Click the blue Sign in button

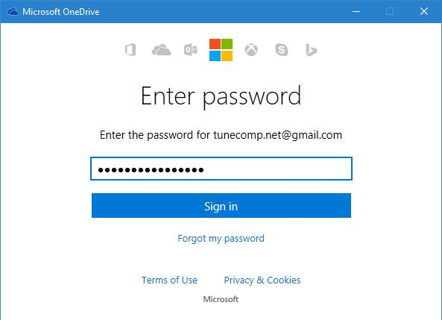(221, 206)
